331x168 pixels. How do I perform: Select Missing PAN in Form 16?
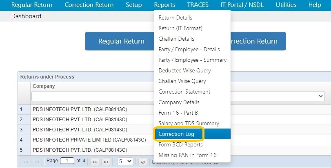tap(188, 155)
